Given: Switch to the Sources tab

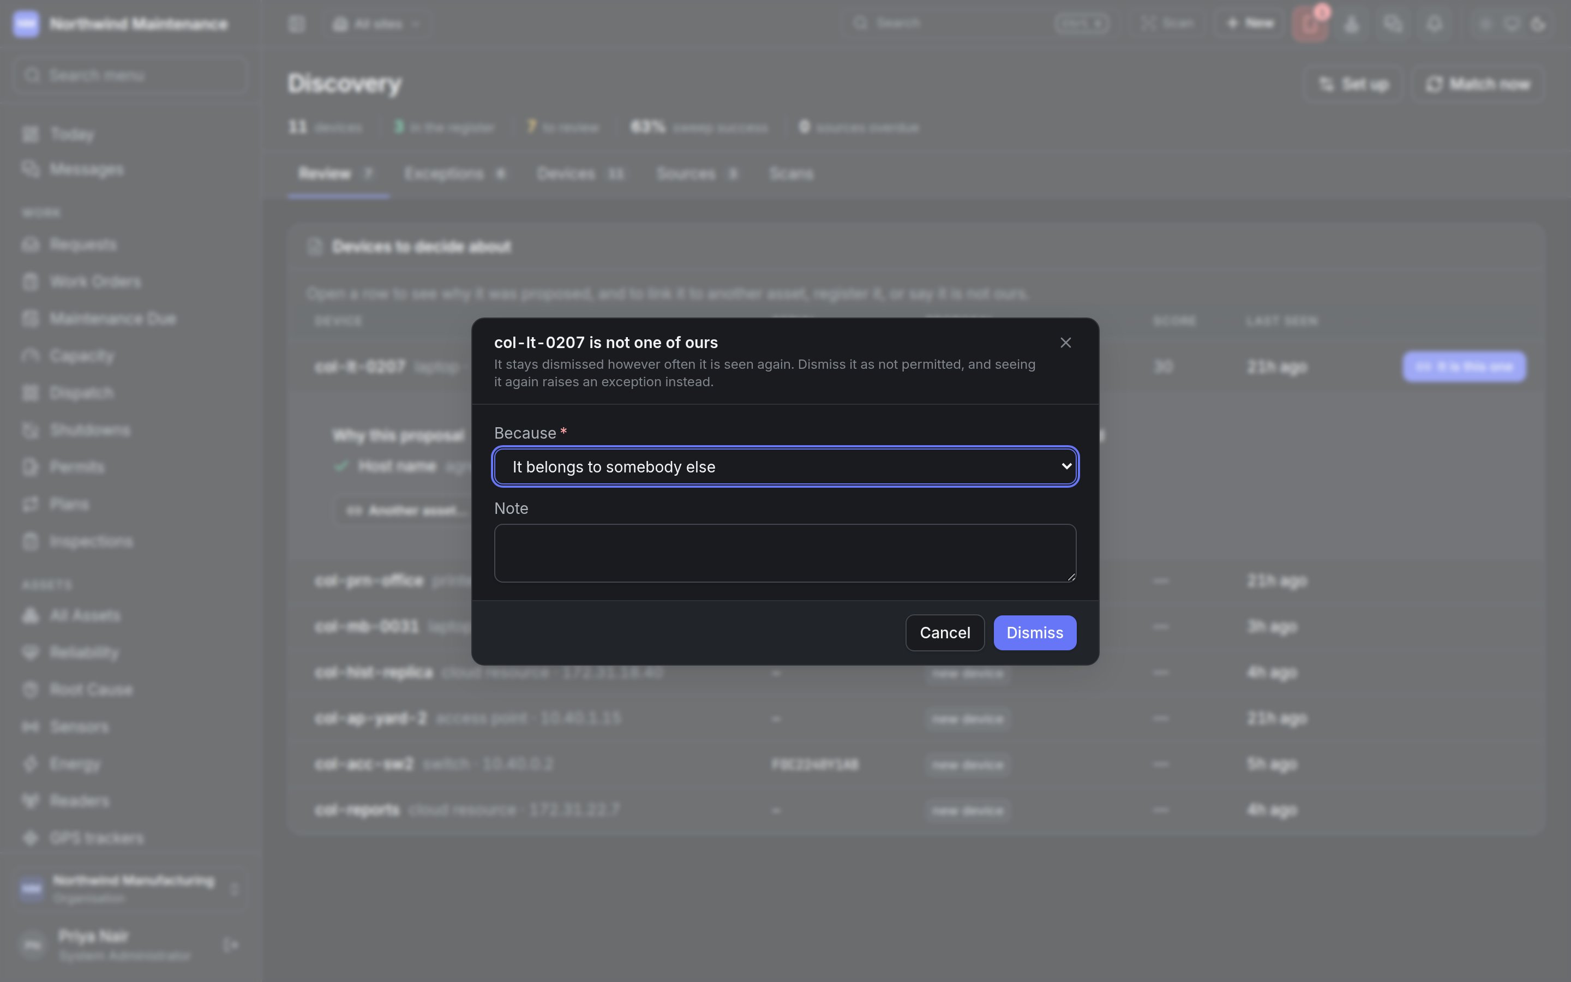Looking at the screenshot, I should [697, 173].
